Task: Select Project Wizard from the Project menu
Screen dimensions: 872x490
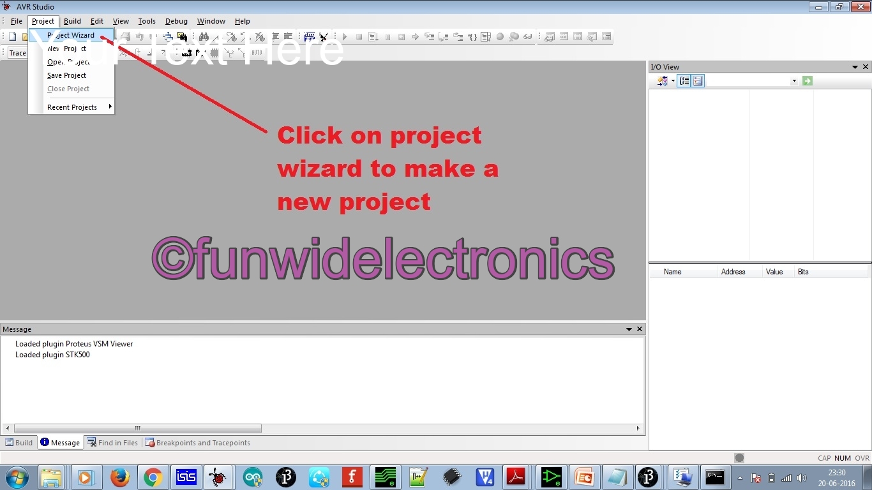Action: pyautogui.click(x=71, y=35)
